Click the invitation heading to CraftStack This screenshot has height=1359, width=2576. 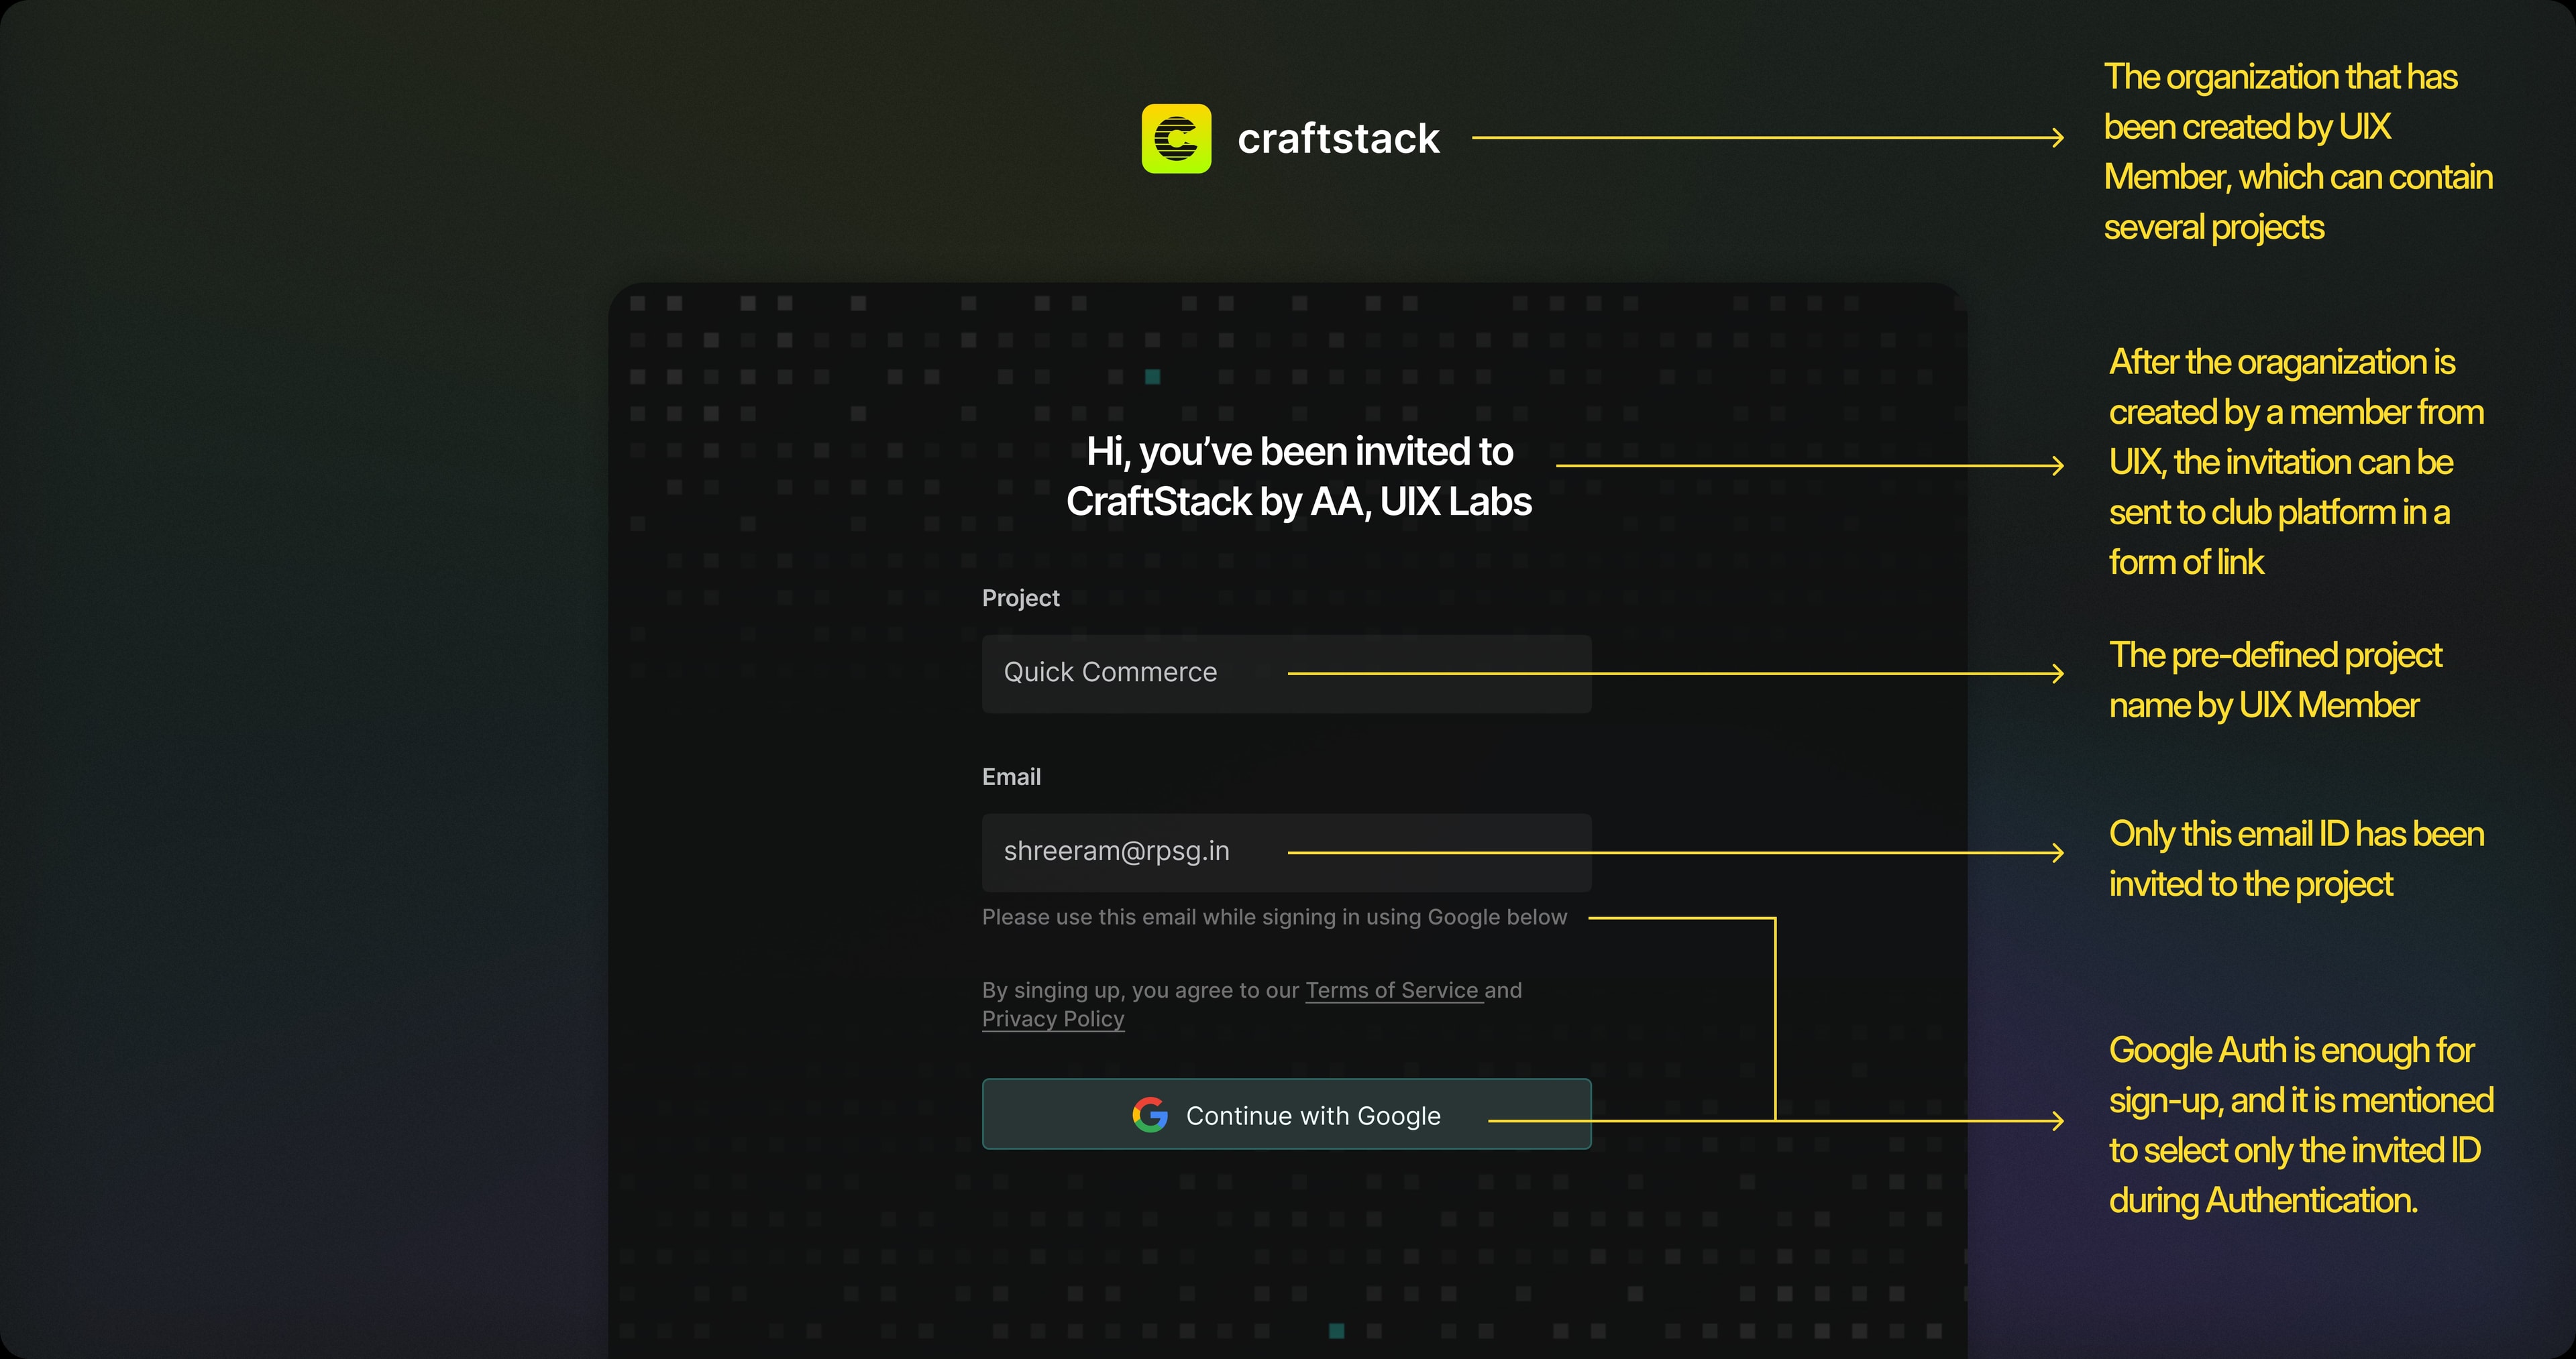point(1299,477)
